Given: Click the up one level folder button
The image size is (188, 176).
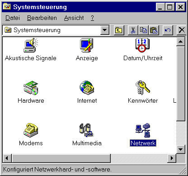Looking at the screenshot, I should (x=119, y=30).
